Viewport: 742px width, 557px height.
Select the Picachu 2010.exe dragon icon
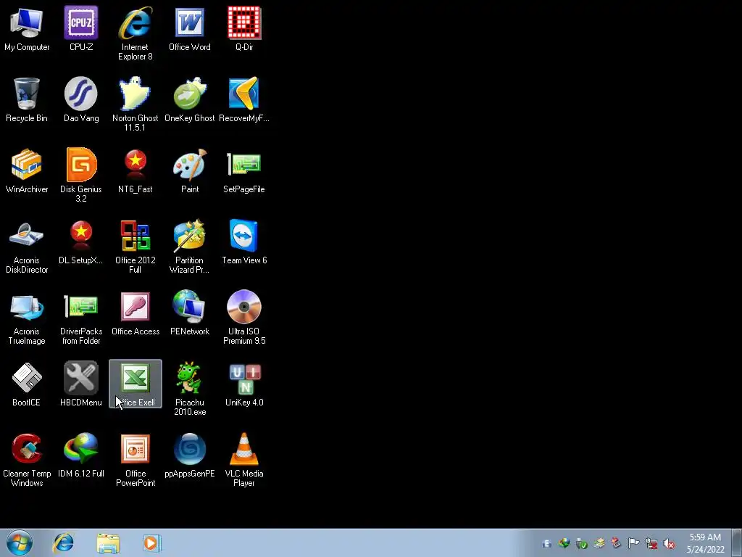click(190, 389)
